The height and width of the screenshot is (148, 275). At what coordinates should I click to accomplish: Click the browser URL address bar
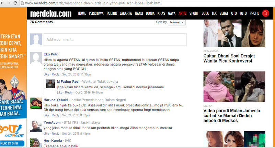click(147, 3)
